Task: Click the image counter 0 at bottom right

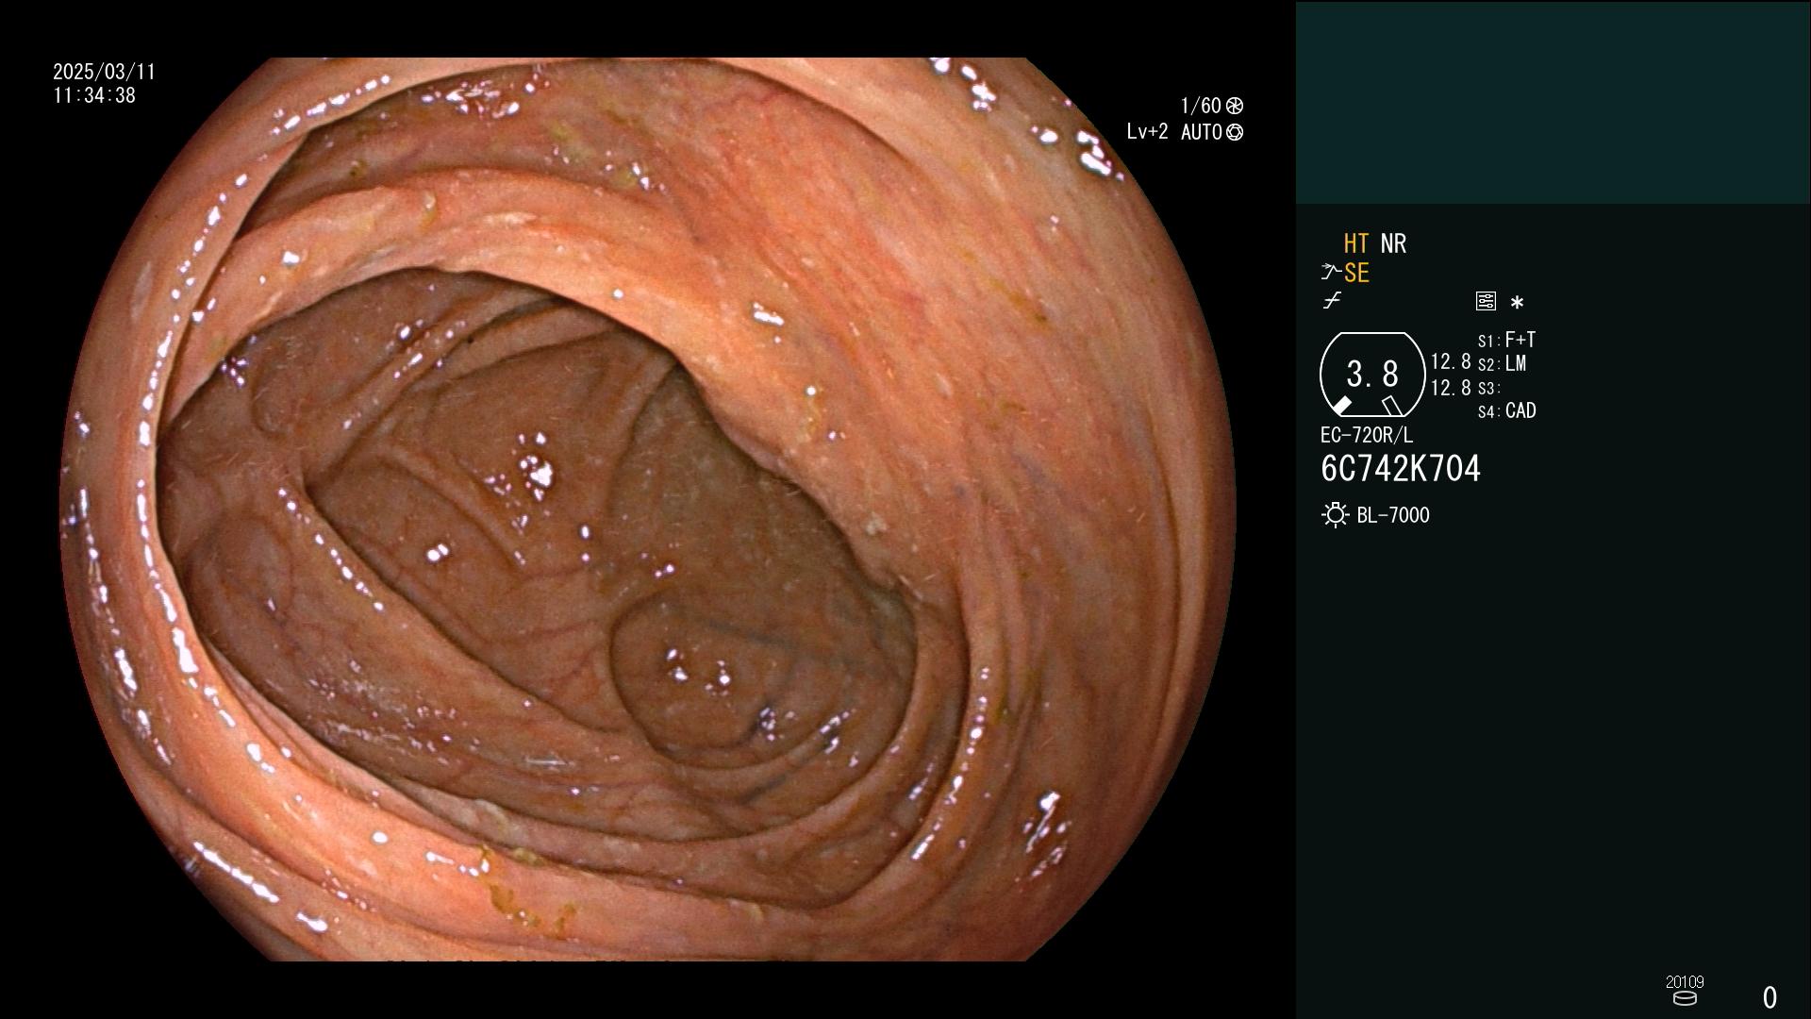Action: pos(1769,997)
